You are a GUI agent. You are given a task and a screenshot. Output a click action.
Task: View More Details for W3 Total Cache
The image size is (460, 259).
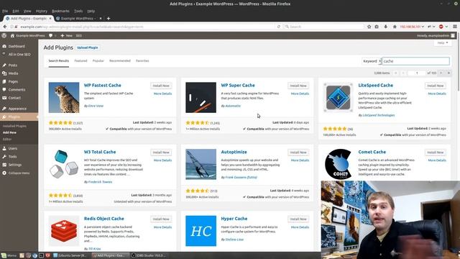[163, 160]
